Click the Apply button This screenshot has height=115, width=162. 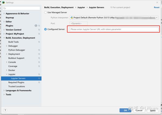(x=153, y=110)
